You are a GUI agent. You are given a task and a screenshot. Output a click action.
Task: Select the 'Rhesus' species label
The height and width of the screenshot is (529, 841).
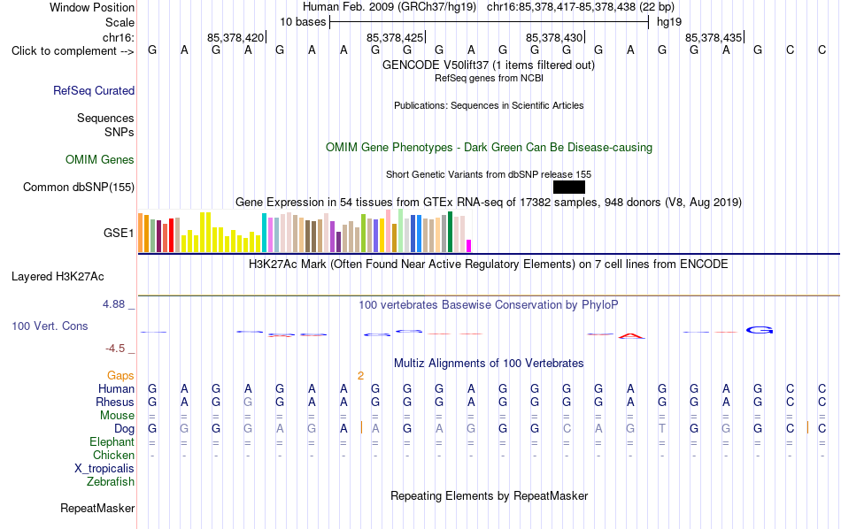(115, 402)
